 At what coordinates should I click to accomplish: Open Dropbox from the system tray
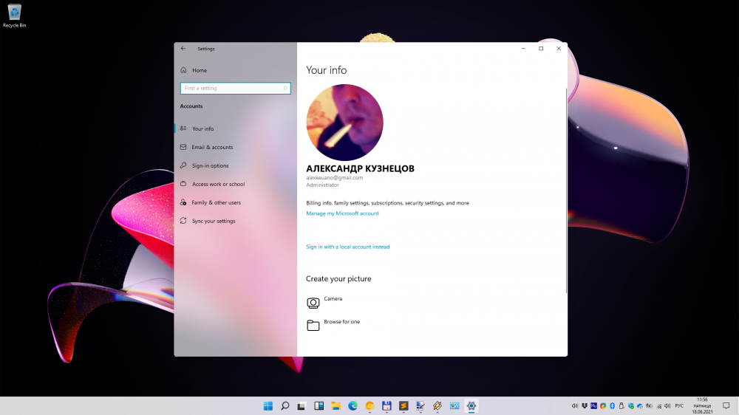[585, 405]
